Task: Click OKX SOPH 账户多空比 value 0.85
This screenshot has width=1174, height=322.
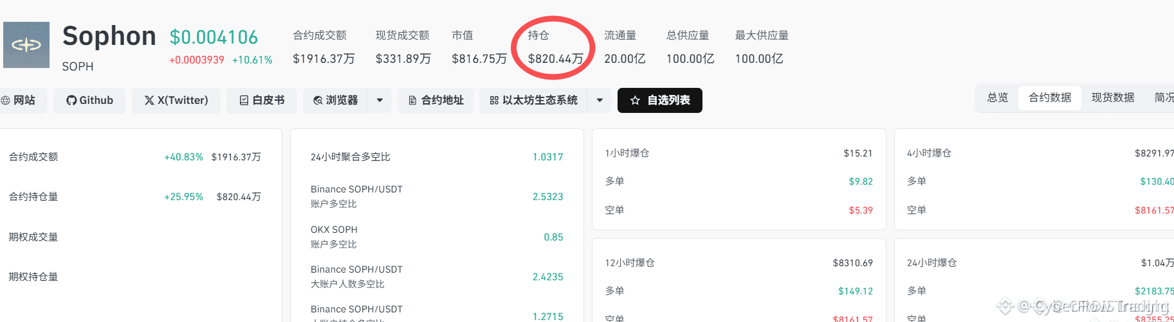Action: [553, 237]
